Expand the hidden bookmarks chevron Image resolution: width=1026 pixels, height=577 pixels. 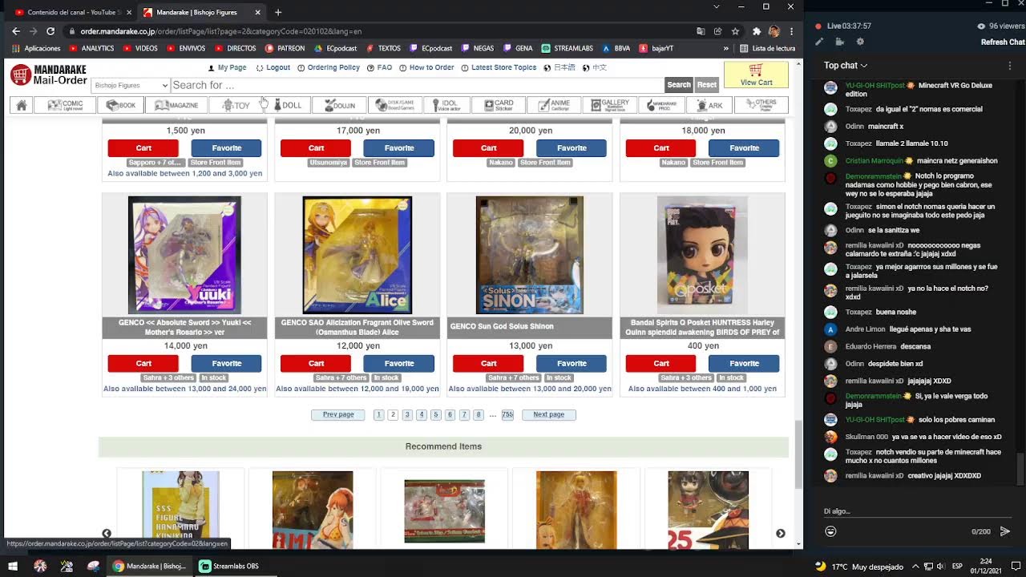[726, 48]
